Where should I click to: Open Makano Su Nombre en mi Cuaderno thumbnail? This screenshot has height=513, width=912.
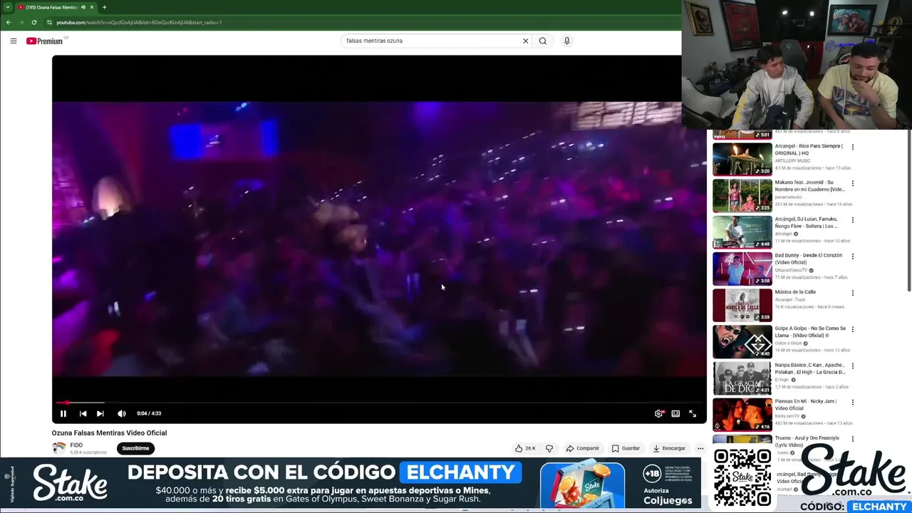click(742, 195)
